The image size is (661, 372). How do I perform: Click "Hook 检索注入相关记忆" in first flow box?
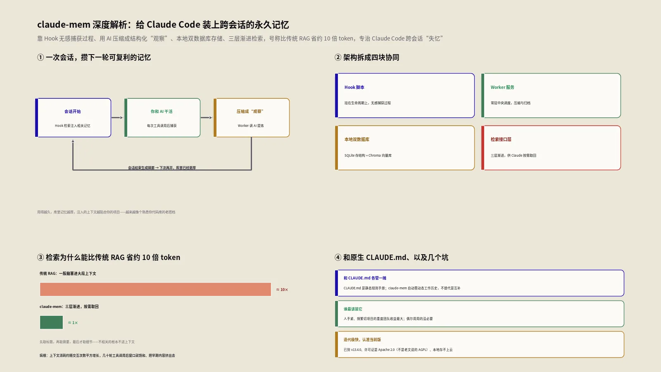tap(73, 126)
